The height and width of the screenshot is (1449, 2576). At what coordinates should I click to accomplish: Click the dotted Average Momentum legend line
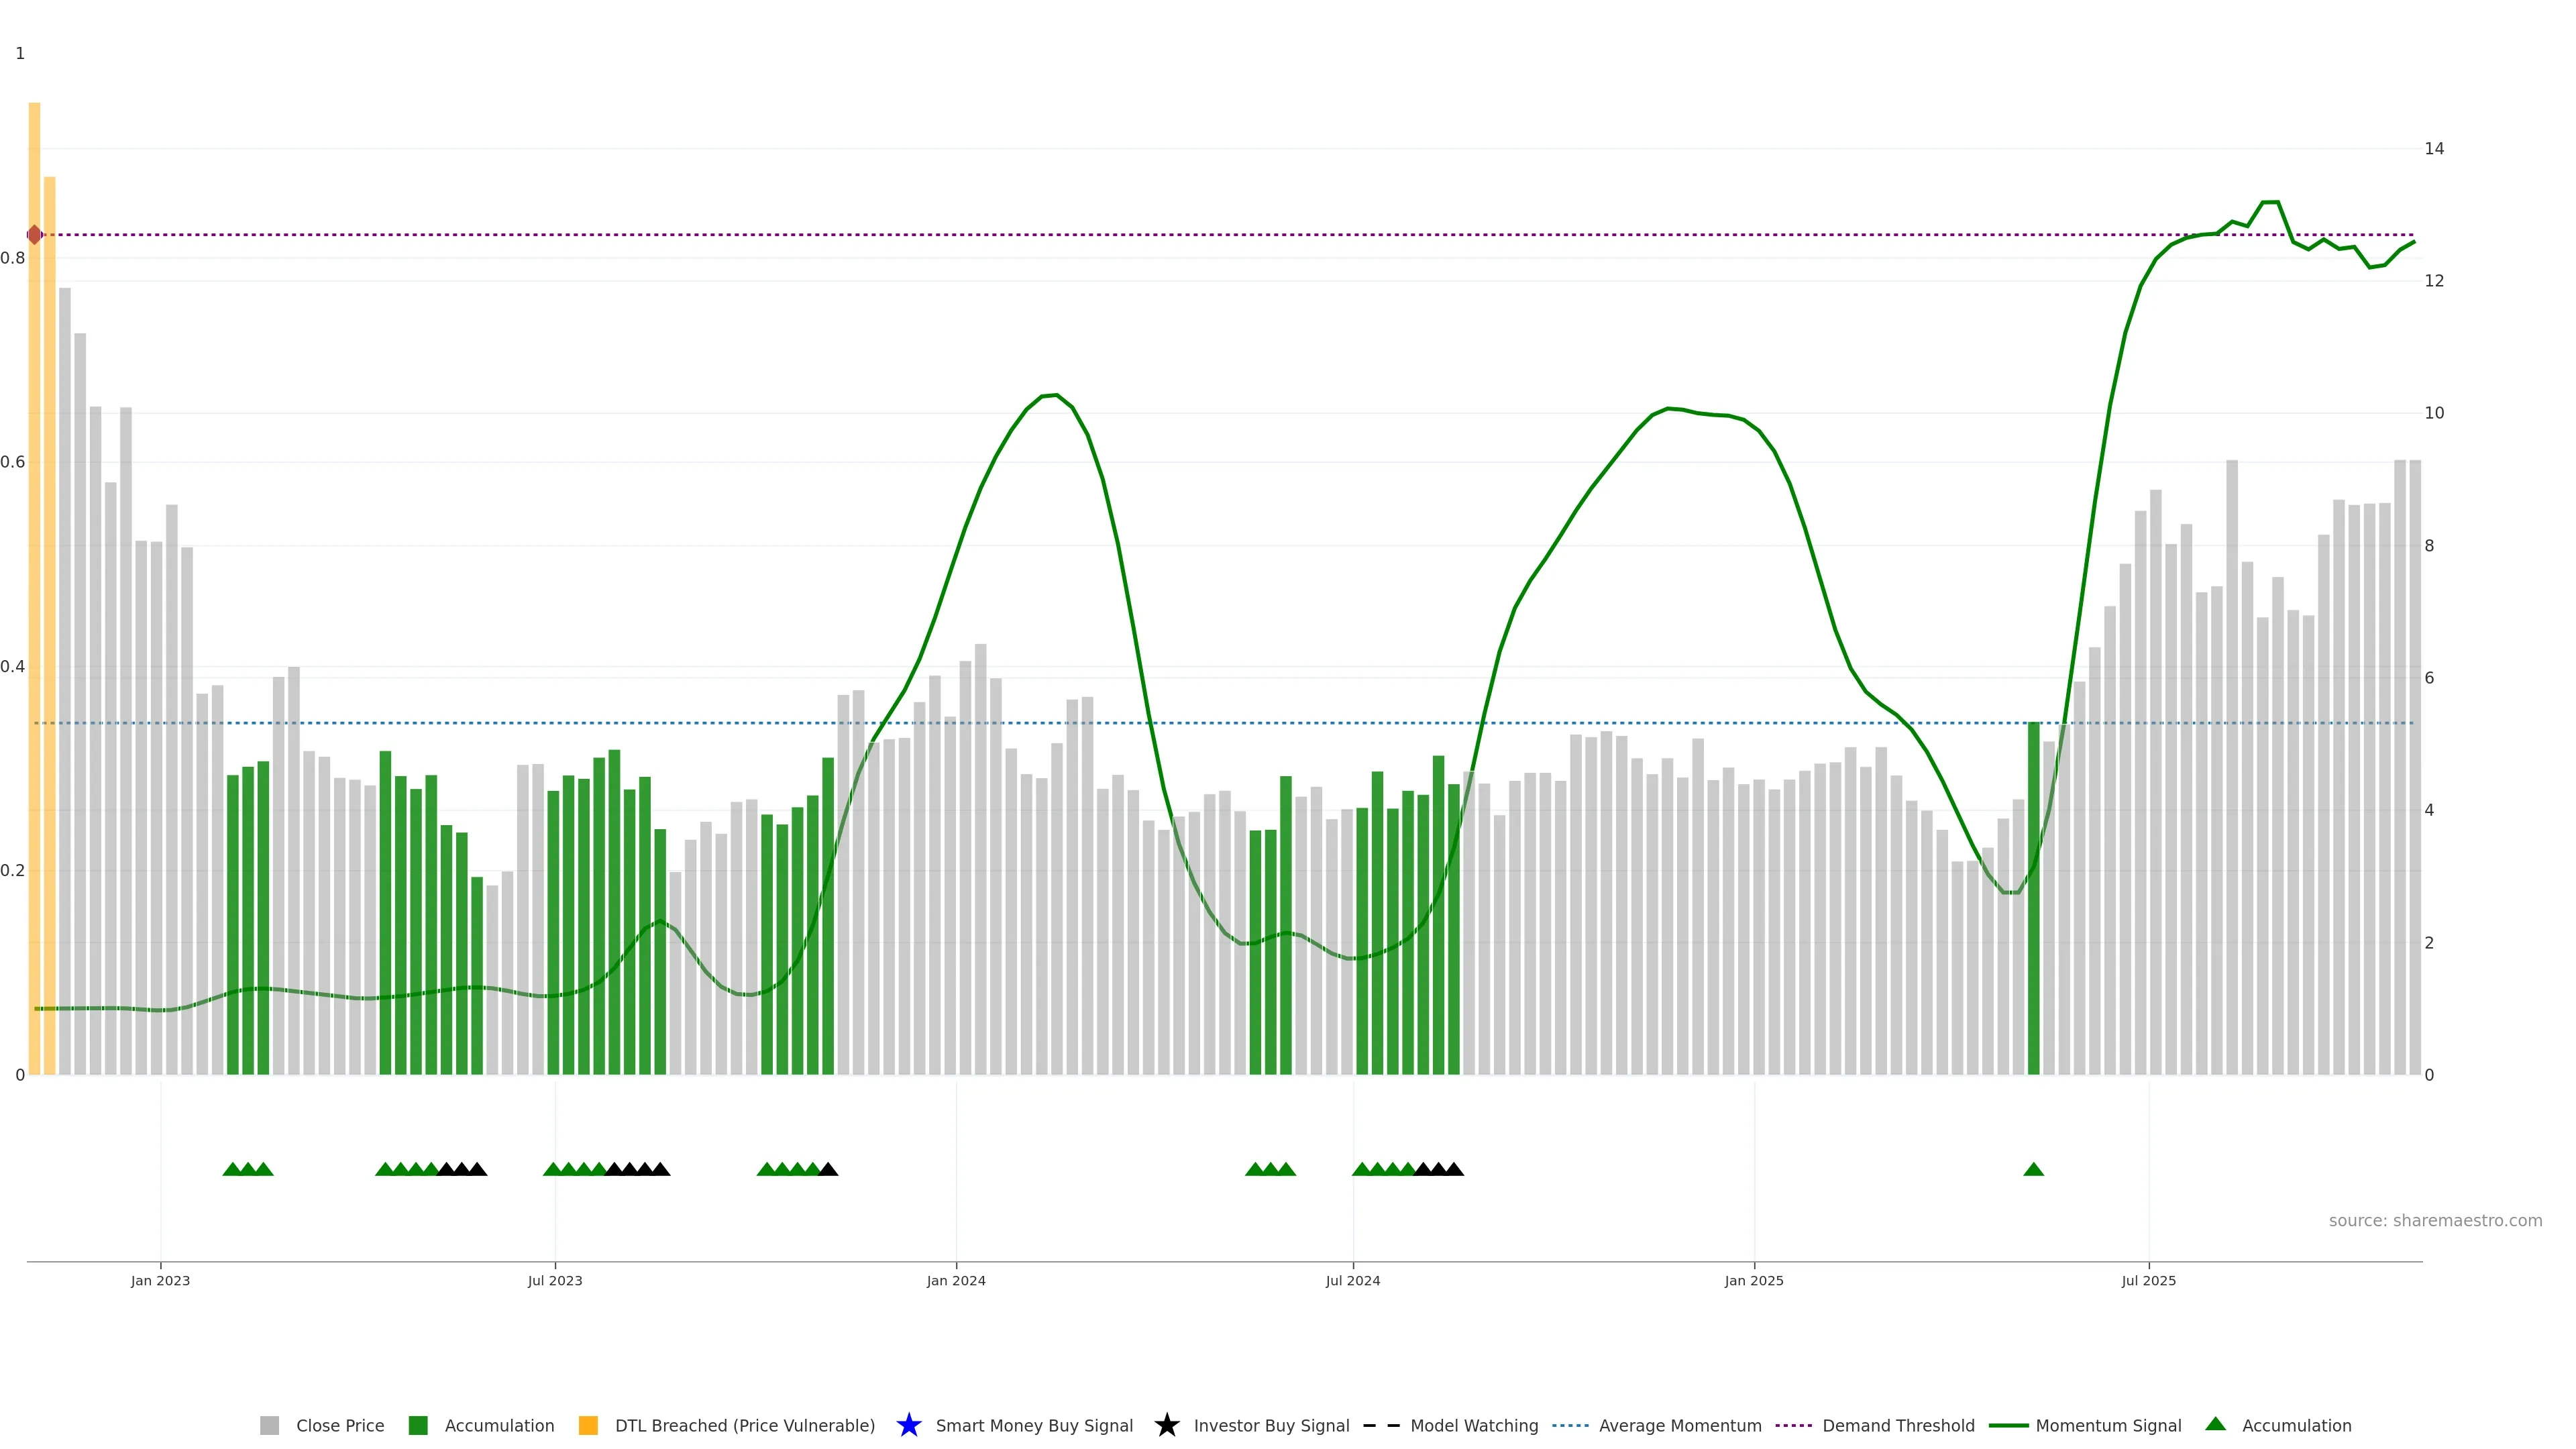pos(1570,1425)
